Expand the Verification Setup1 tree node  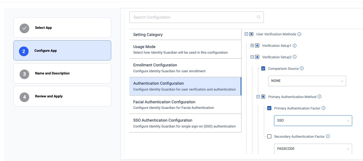click(x=252, y=46)
